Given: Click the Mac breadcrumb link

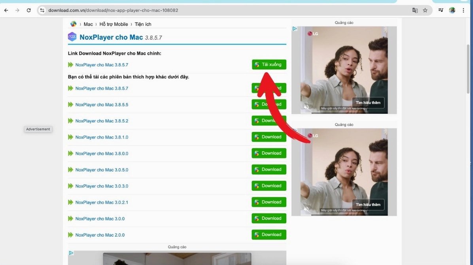Looking at the screenshot, I should click(88, 24).
